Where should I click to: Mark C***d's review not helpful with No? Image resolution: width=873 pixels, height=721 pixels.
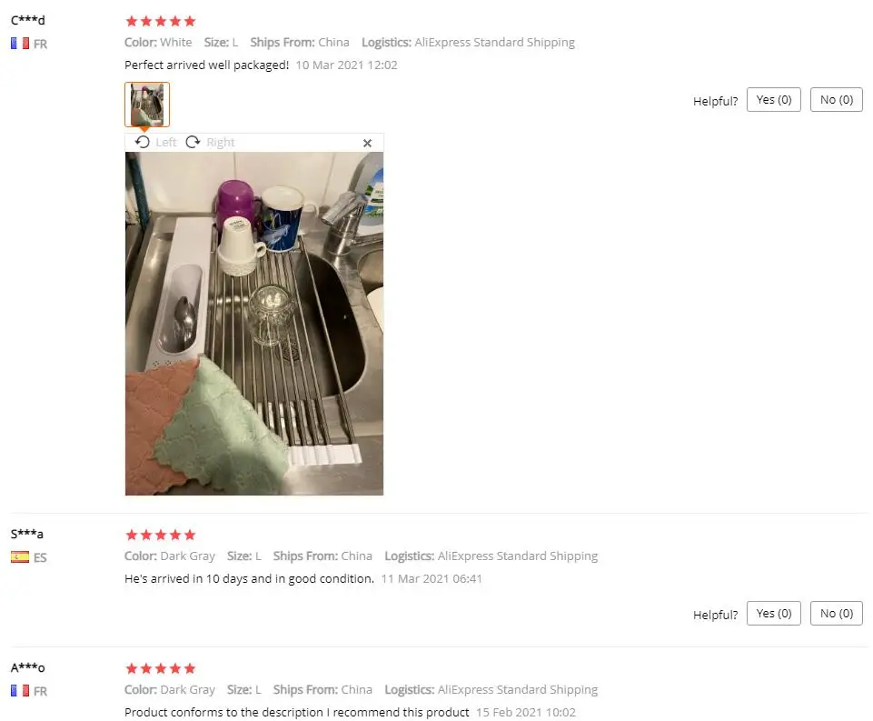coord(837,100)
